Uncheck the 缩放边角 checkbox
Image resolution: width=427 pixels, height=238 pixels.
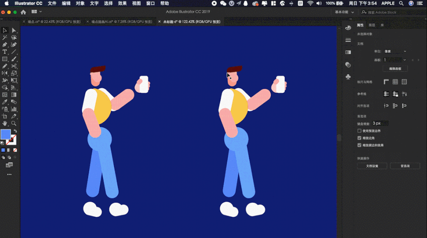(x=359, y=138)
